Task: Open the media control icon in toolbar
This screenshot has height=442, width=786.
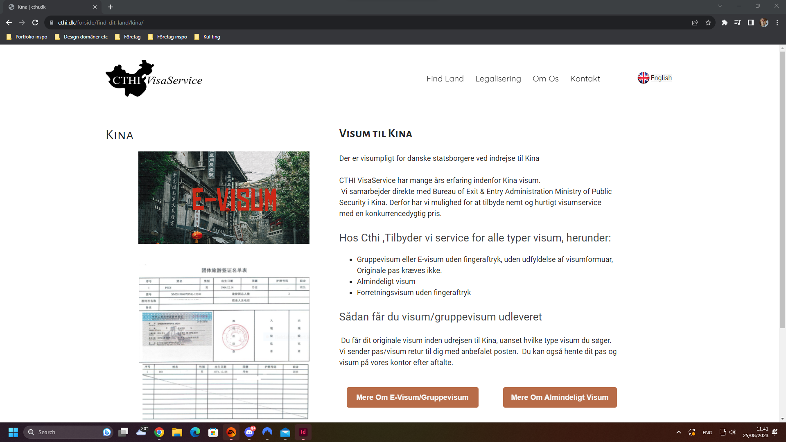Action: 738,23
